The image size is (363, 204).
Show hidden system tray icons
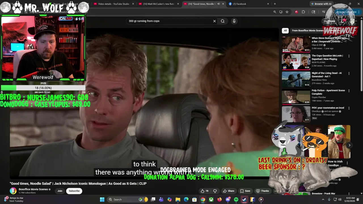(x=323, y=199)
